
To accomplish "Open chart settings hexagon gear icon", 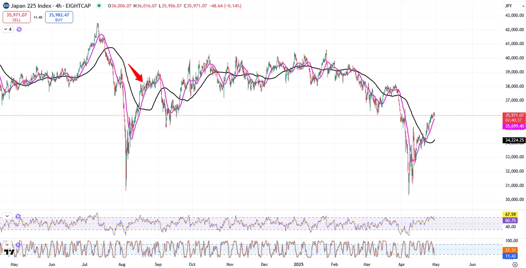I will tap(515, 265).
